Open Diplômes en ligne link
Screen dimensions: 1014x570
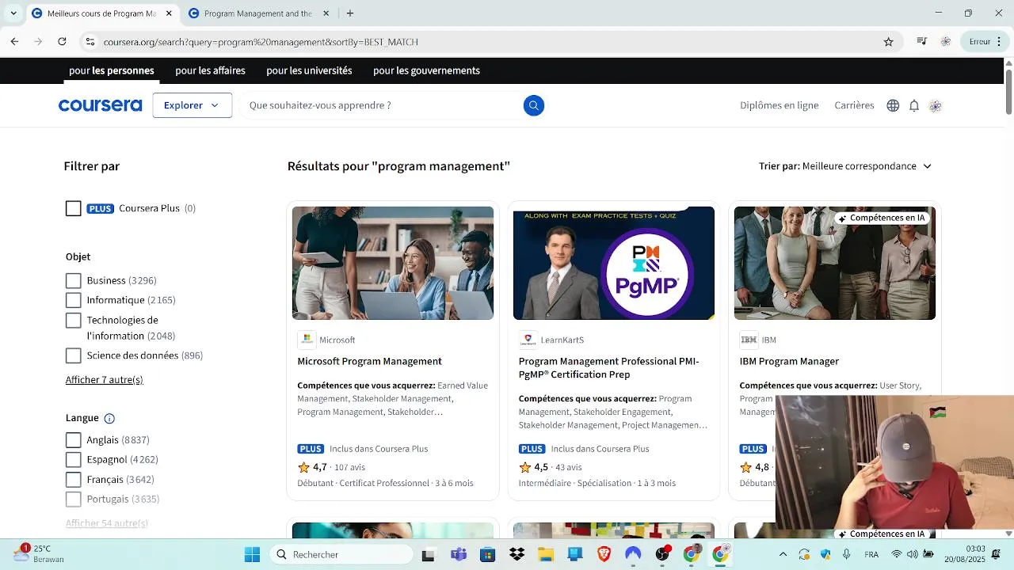(780, 105)
